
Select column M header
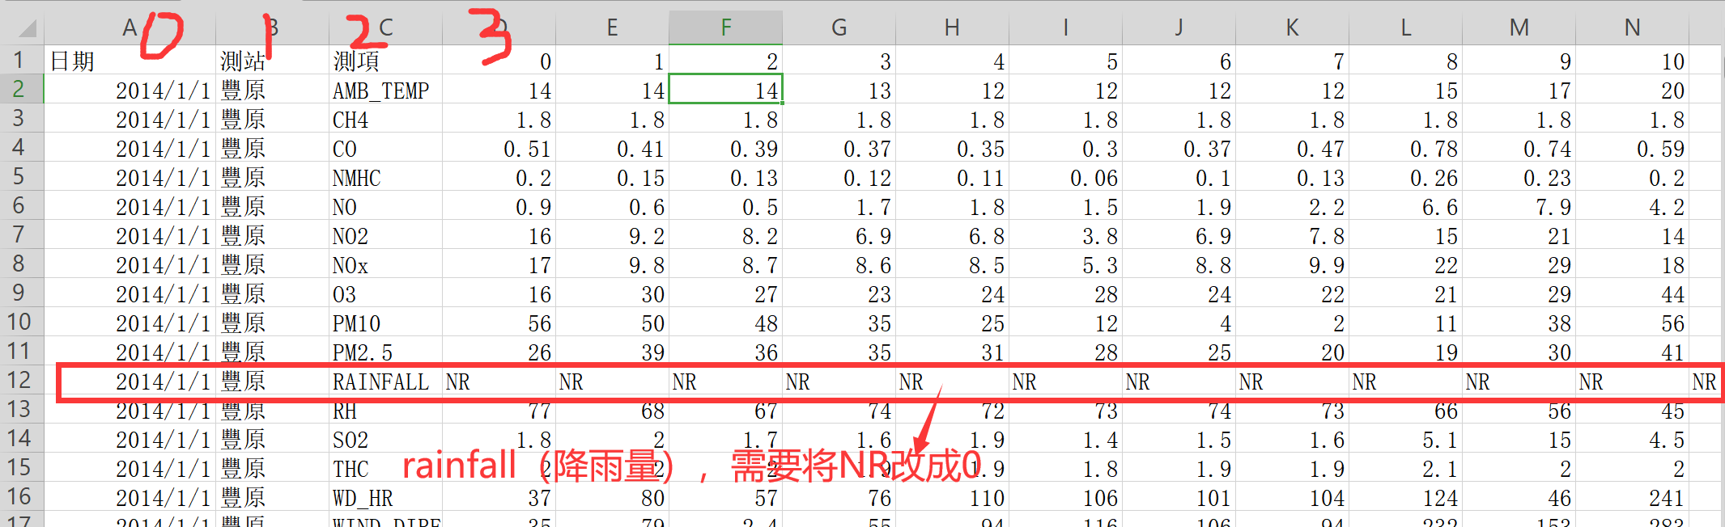(1519, 27)
